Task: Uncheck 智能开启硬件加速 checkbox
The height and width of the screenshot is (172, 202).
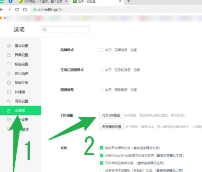Action: click(101, 148)
